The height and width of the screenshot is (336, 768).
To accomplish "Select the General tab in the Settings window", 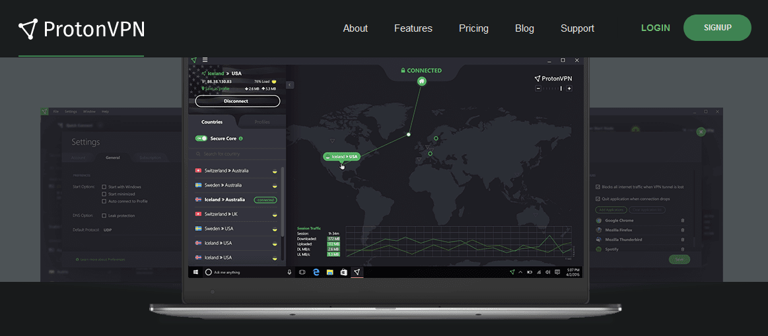I will tap(113, 158).
